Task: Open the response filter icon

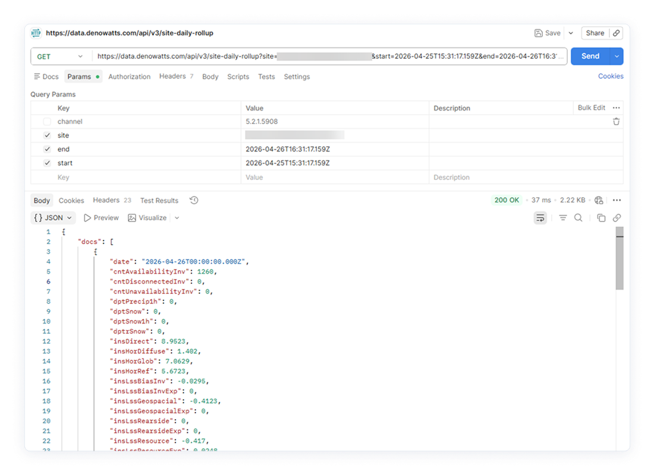Action: (562, 218)
